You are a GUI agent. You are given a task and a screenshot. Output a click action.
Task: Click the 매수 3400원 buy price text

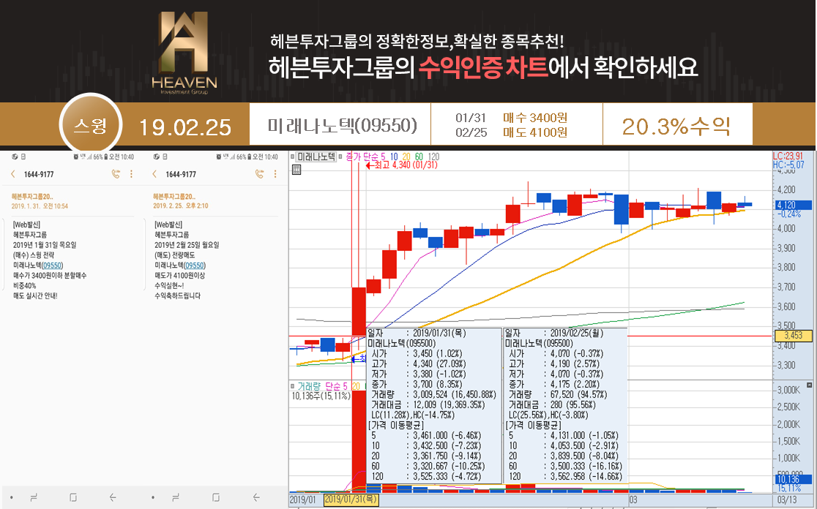click(535, 118)
